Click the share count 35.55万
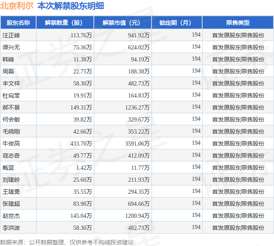This screenshot has width=274, height=246. tap(83, 192)
